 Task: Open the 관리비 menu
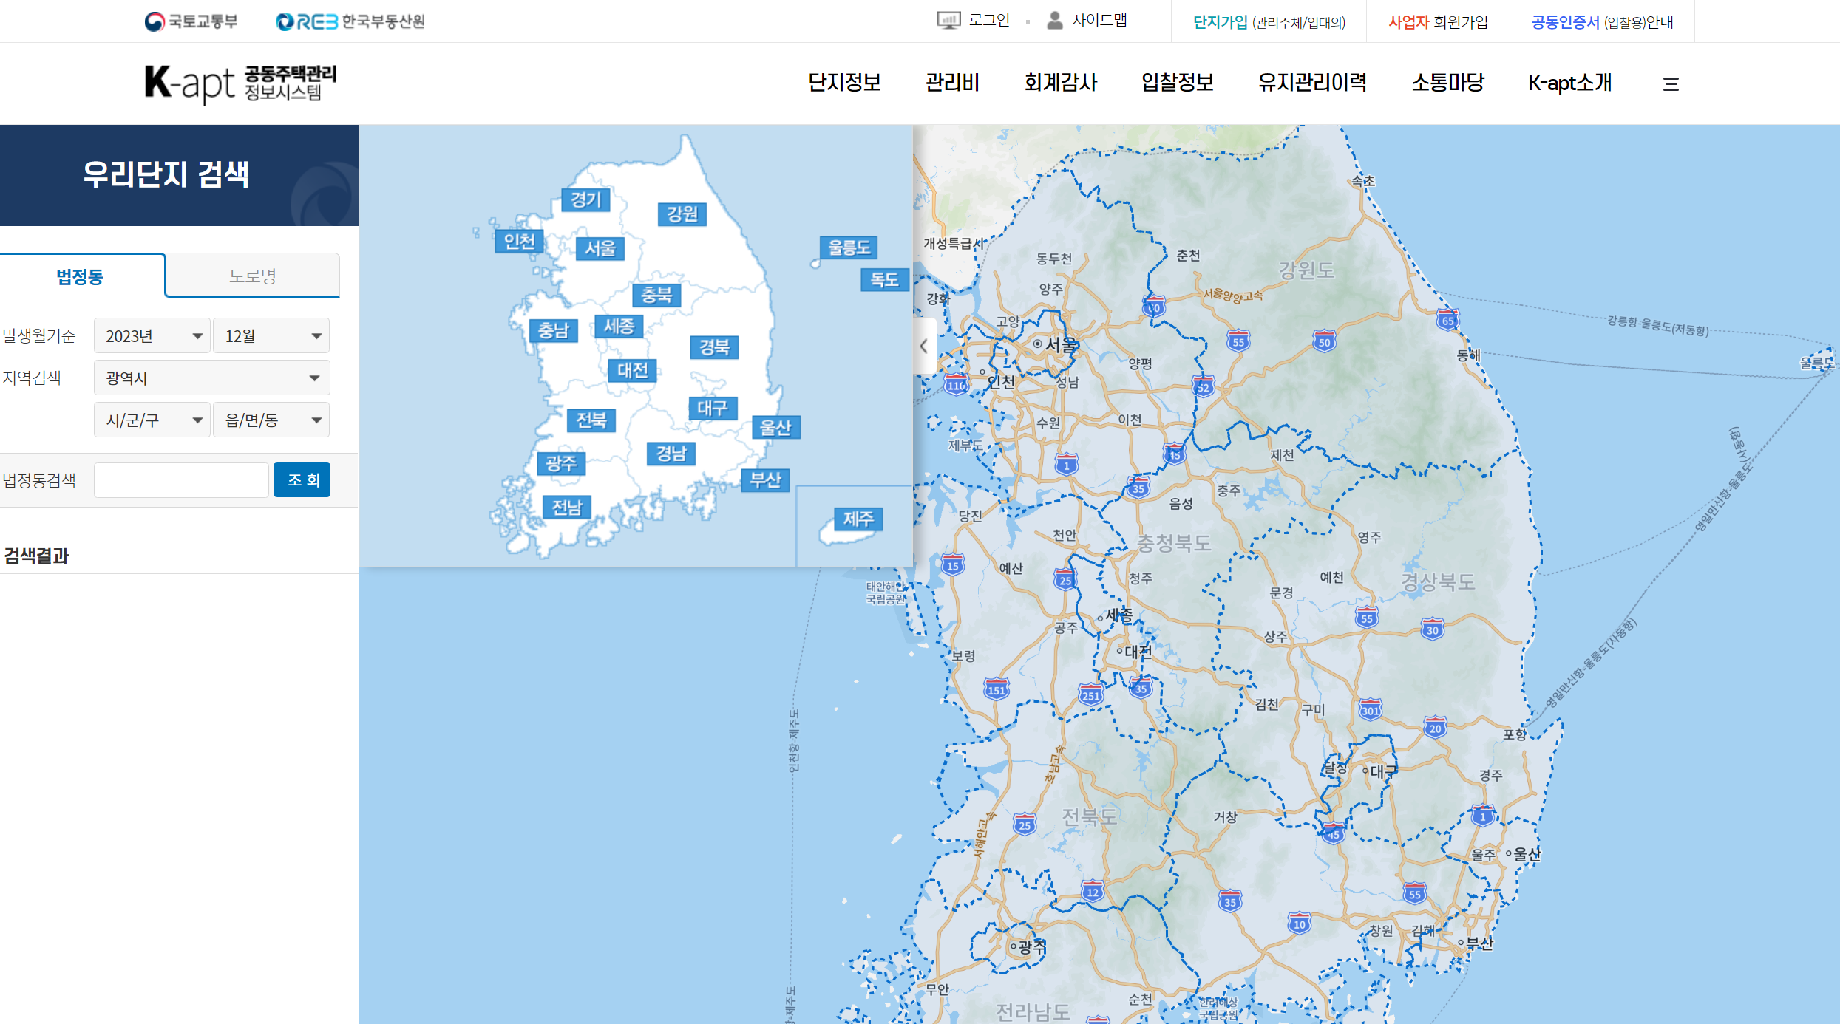(x=952, y=83)
